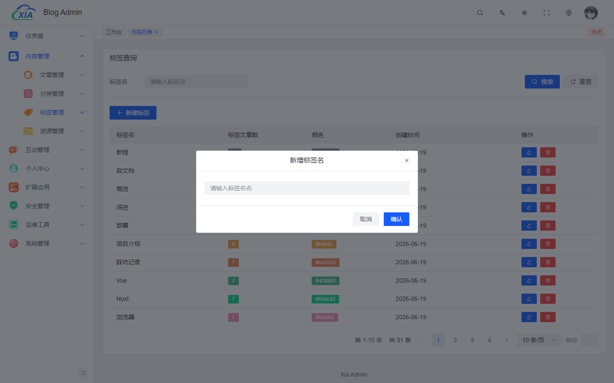
Task: Open the settings gear icon
Action: (569, 13)
